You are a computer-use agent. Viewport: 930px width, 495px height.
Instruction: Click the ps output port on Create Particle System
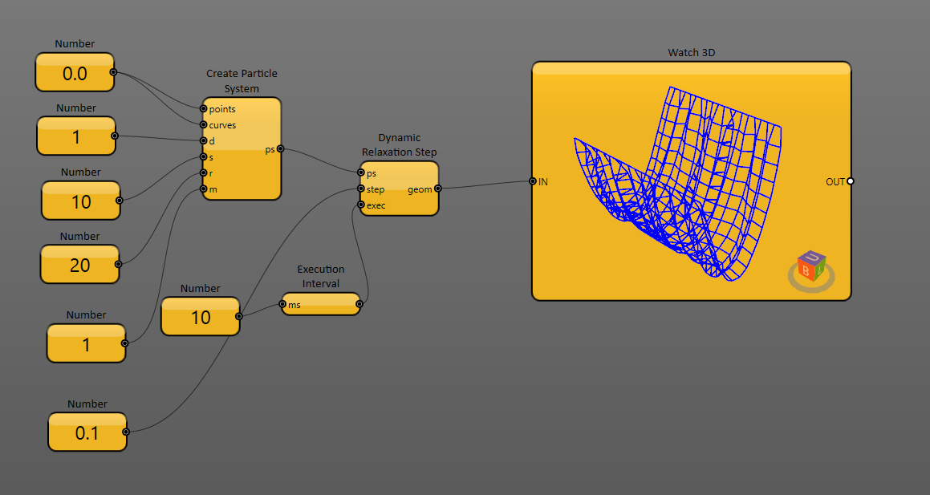tap(280, 148)
